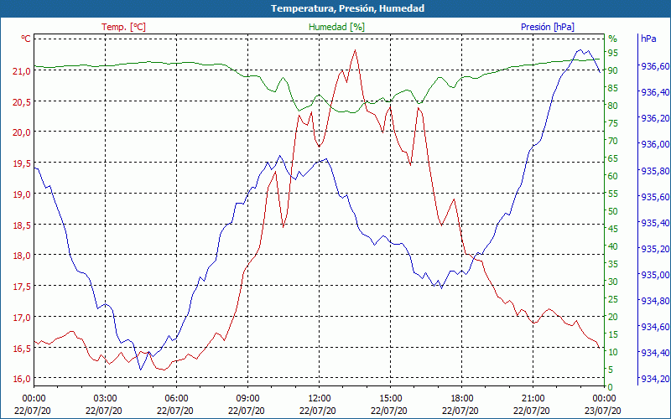
Task: Click temperature axis value "16,0"
Action: (22, 380)
